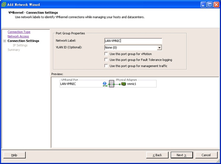The width and height of the screenshot is (221, 164).
Task: Click into the Network Label text field
Action: [133, 41]
